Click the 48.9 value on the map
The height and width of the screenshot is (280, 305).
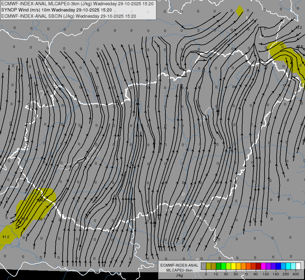click(300, 46)
